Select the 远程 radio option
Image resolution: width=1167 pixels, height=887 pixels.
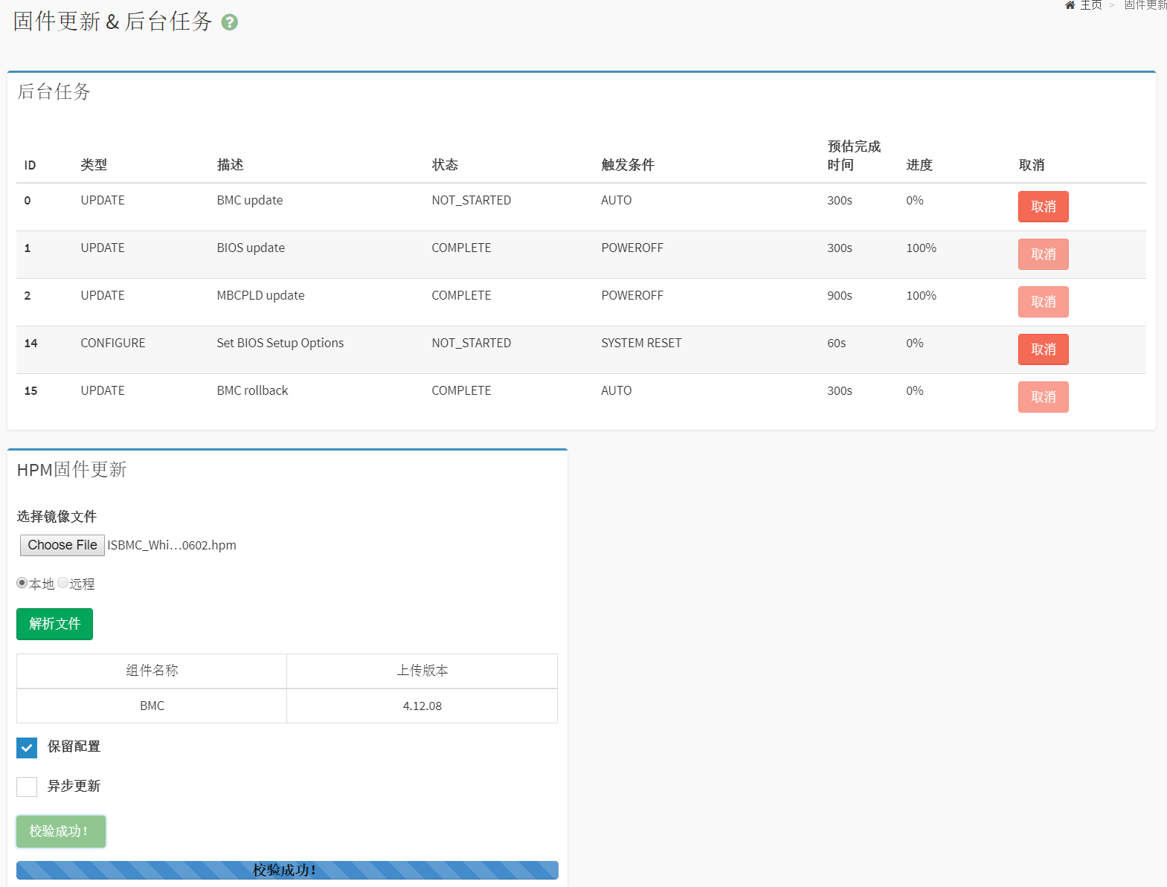(63, 583)
